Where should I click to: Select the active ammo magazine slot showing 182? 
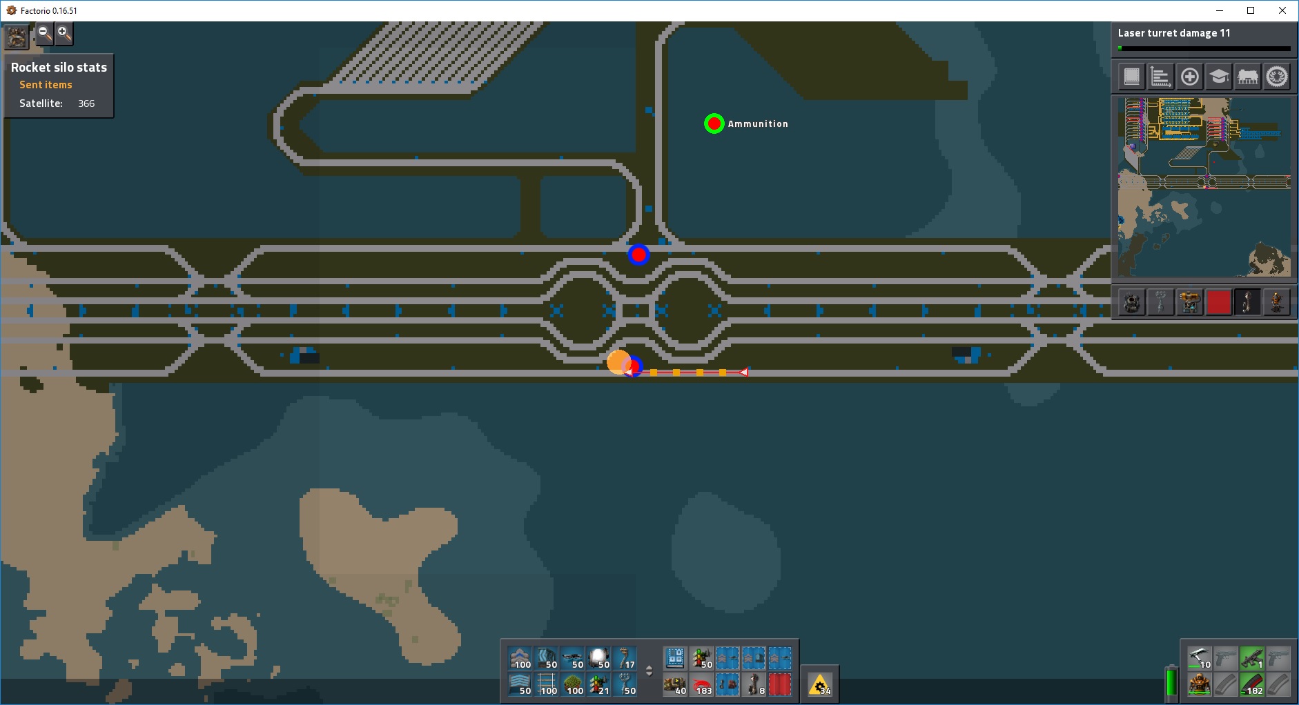point(1252,684)
